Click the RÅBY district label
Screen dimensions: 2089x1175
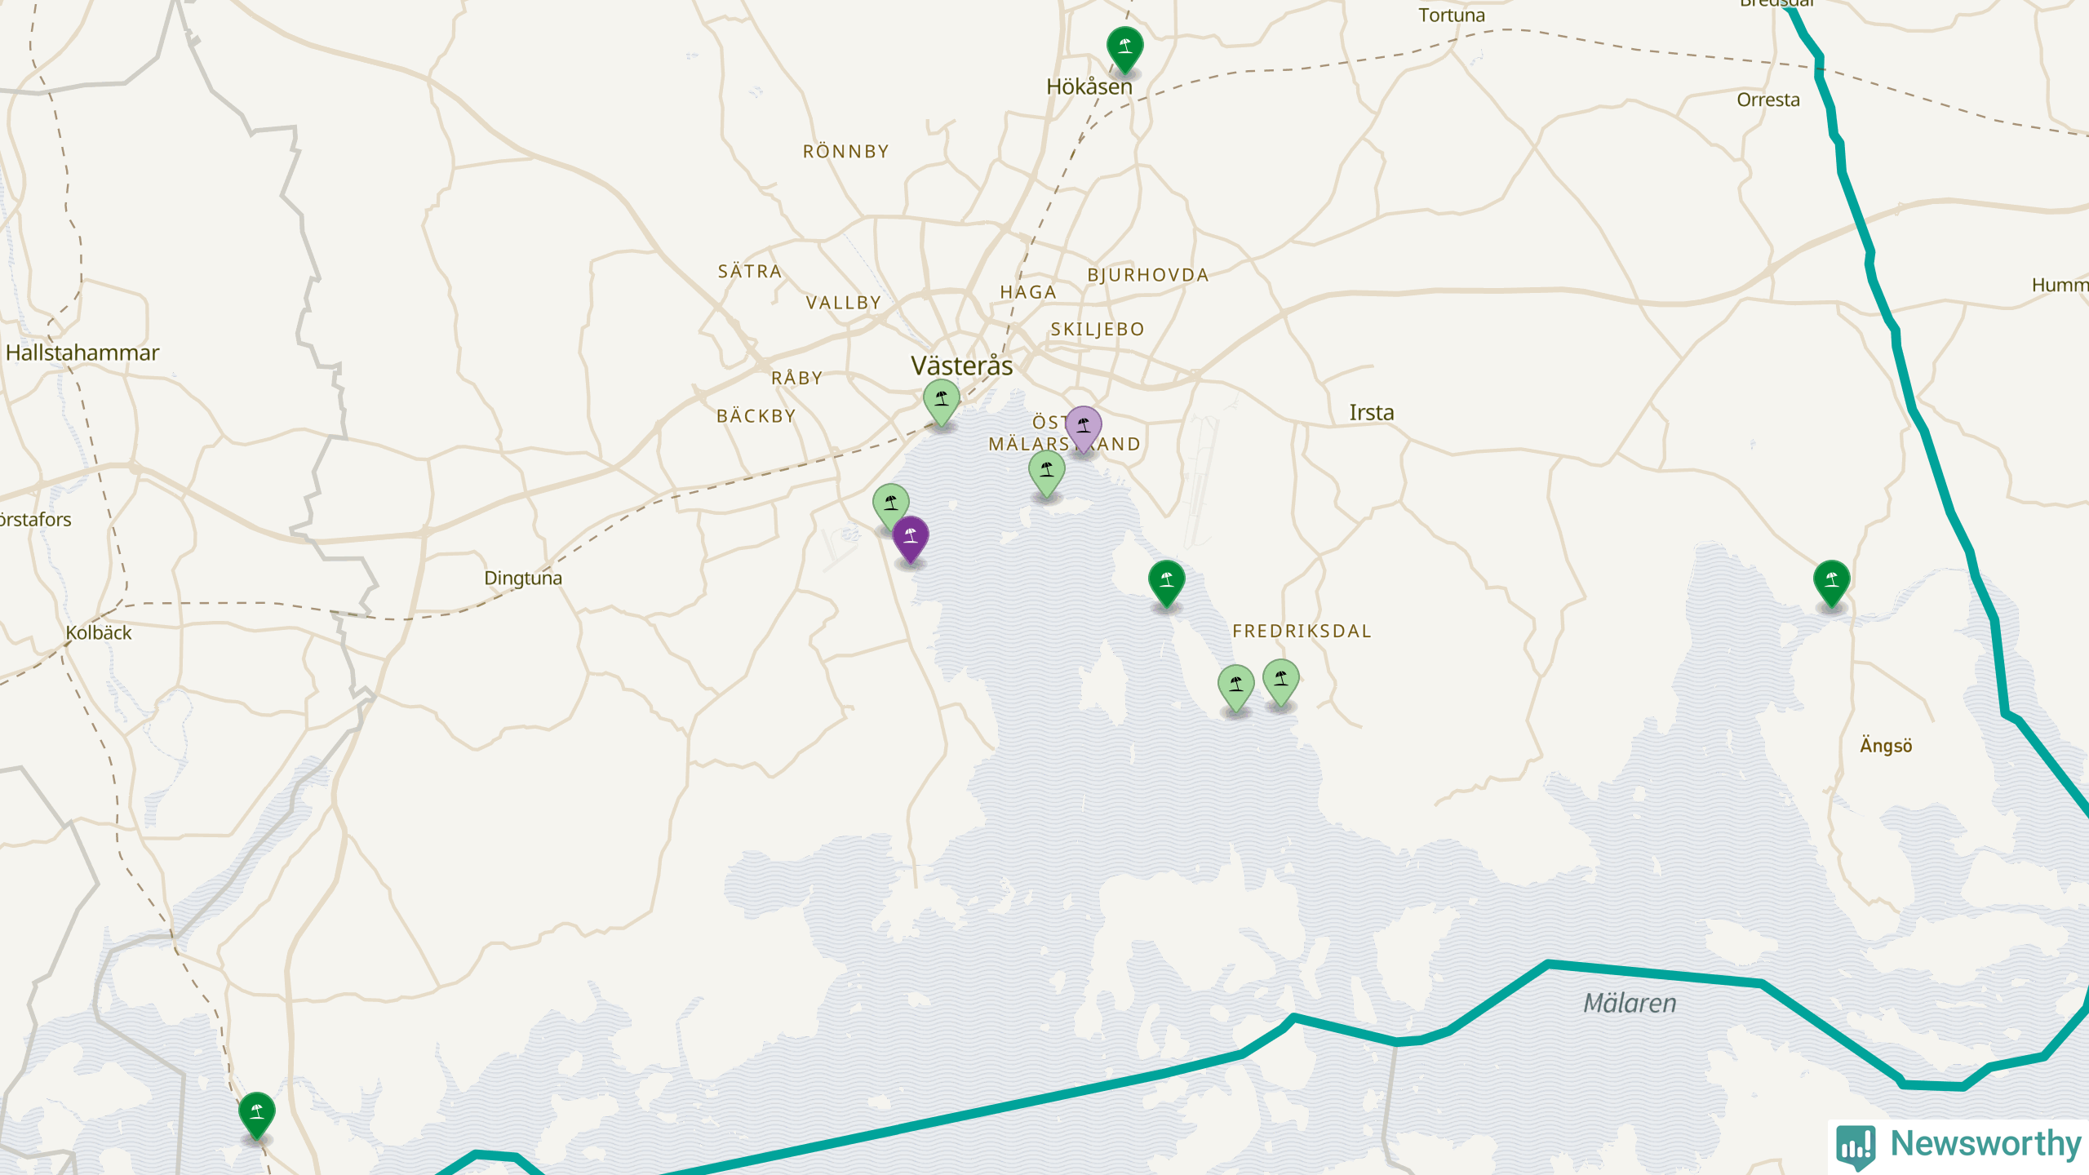797,378
